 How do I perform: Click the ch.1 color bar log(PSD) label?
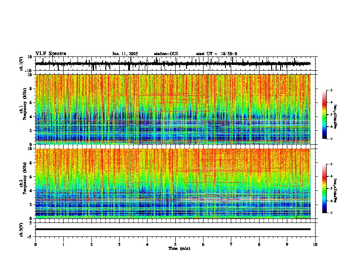click(x=336, y=116)
